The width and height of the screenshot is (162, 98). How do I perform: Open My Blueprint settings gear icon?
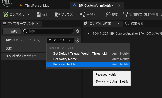click(77, 31)
